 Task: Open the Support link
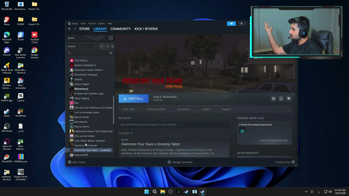pyautogui.click(x=226, y=109)
